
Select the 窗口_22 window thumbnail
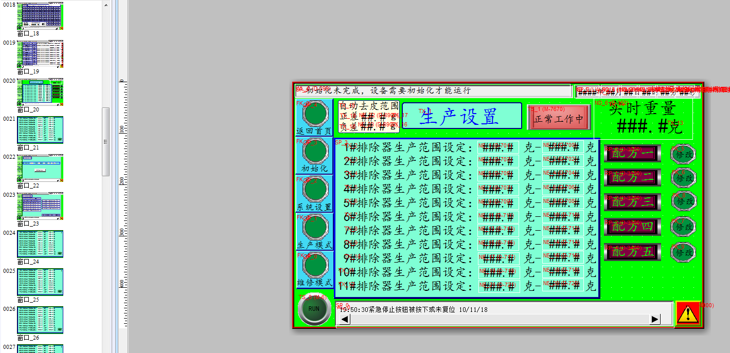pyautogui.click(x=40, y=168)
